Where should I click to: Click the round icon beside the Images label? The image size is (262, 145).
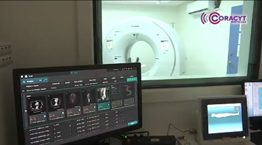pos(24,81)
